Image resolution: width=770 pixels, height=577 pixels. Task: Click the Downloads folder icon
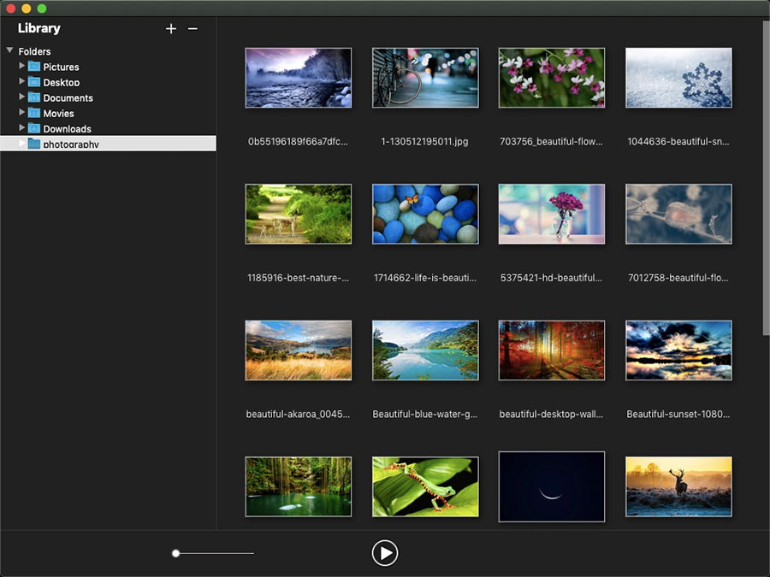(x=34, y=128)
